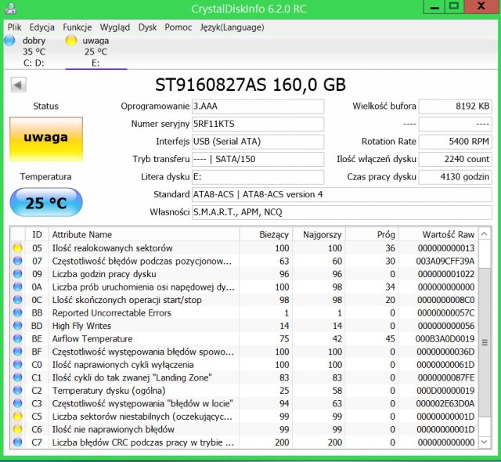Image resolution: width=501 pixels, height=462 pixels.
Task: Click the ID column header
Action: pos(37,234)
